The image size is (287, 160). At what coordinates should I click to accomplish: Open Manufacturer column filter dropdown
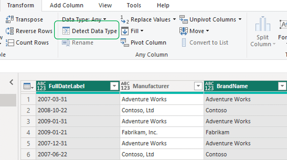198,86
